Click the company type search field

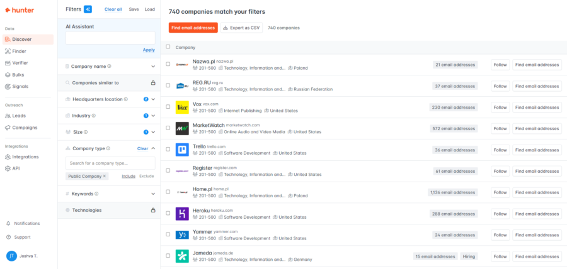(110, 163)
